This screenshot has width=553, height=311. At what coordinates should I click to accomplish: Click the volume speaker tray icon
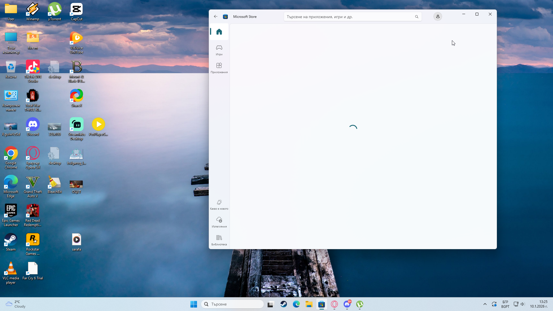[522, 304]
